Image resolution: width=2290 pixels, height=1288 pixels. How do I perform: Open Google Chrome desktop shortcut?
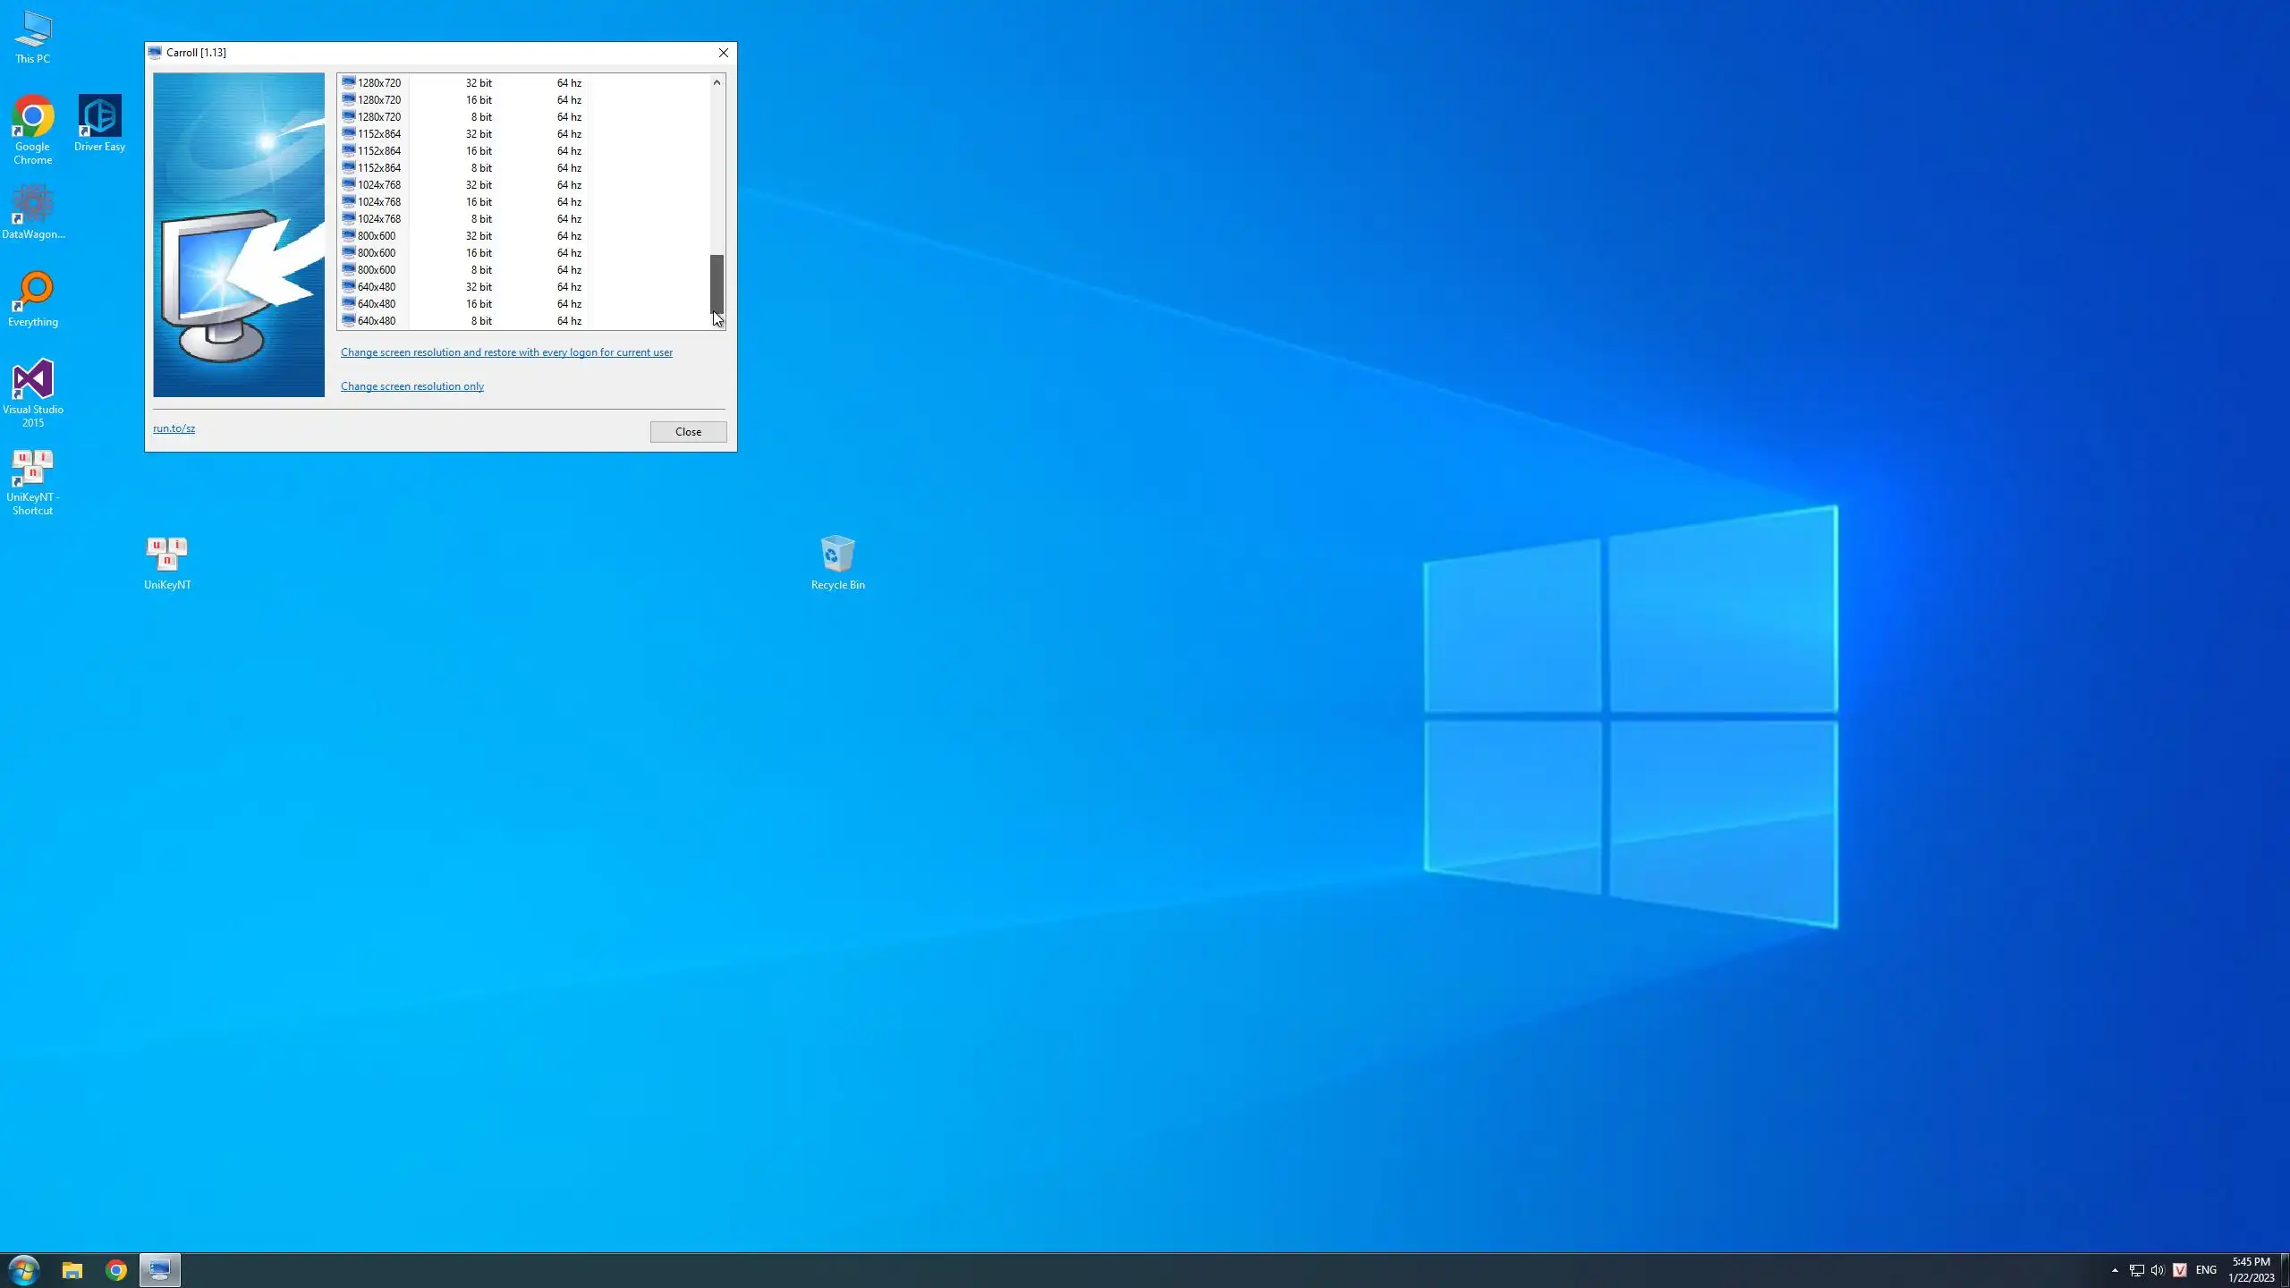(33, 117)
